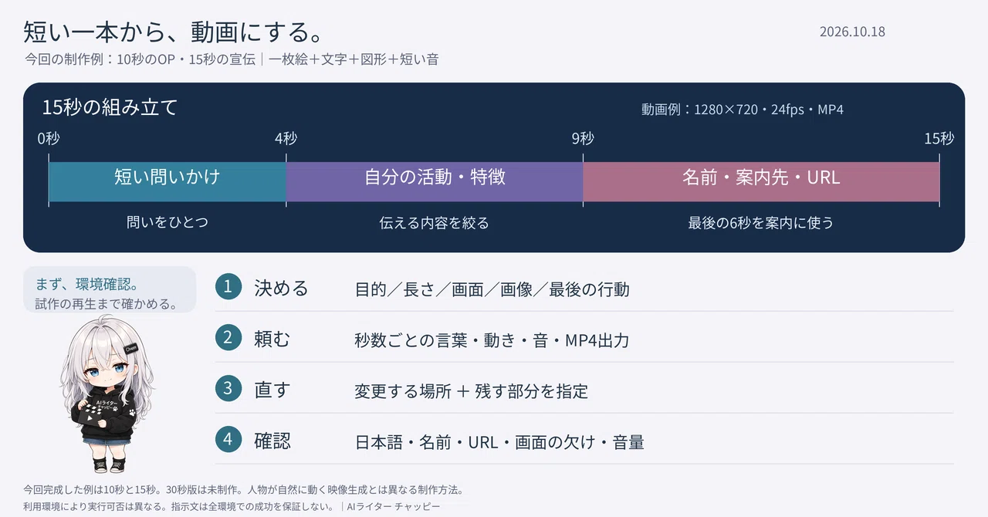
Task: Click the heading 15秒の組み立て
Action: click(x=110, y=107)
